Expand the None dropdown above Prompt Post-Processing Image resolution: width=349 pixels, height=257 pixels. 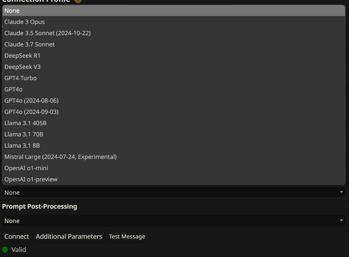[174, 192]
